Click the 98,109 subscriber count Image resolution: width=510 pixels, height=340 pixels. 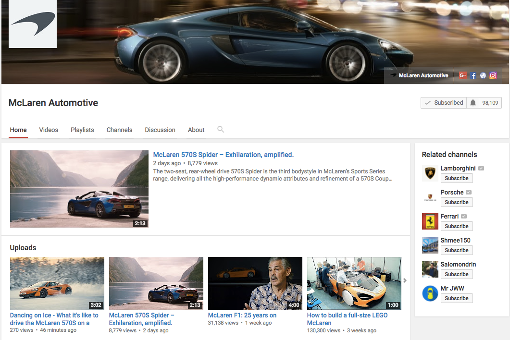[x=490, y=103]
